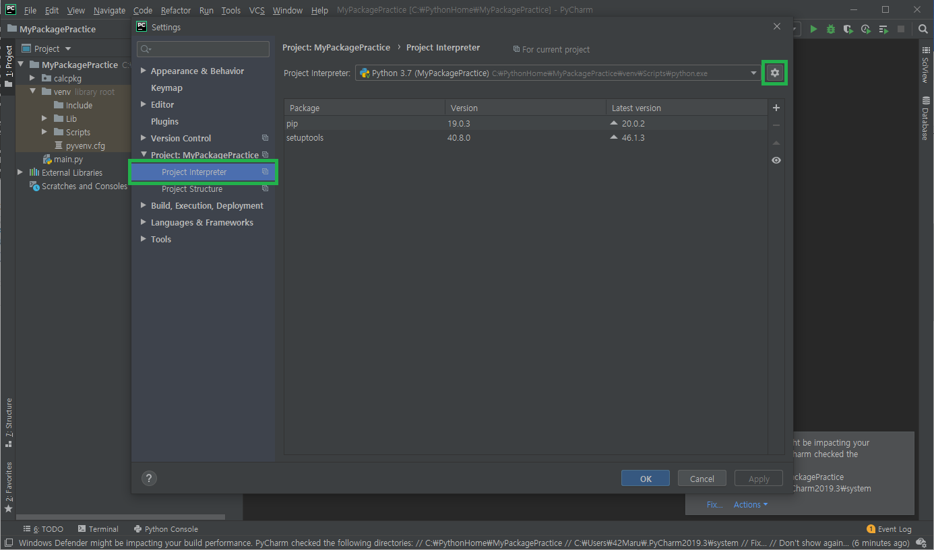The image size is (934, 550).
Task: Toggle show early releases eye icon
Action: pyautogui.click(x=776, y=160)
